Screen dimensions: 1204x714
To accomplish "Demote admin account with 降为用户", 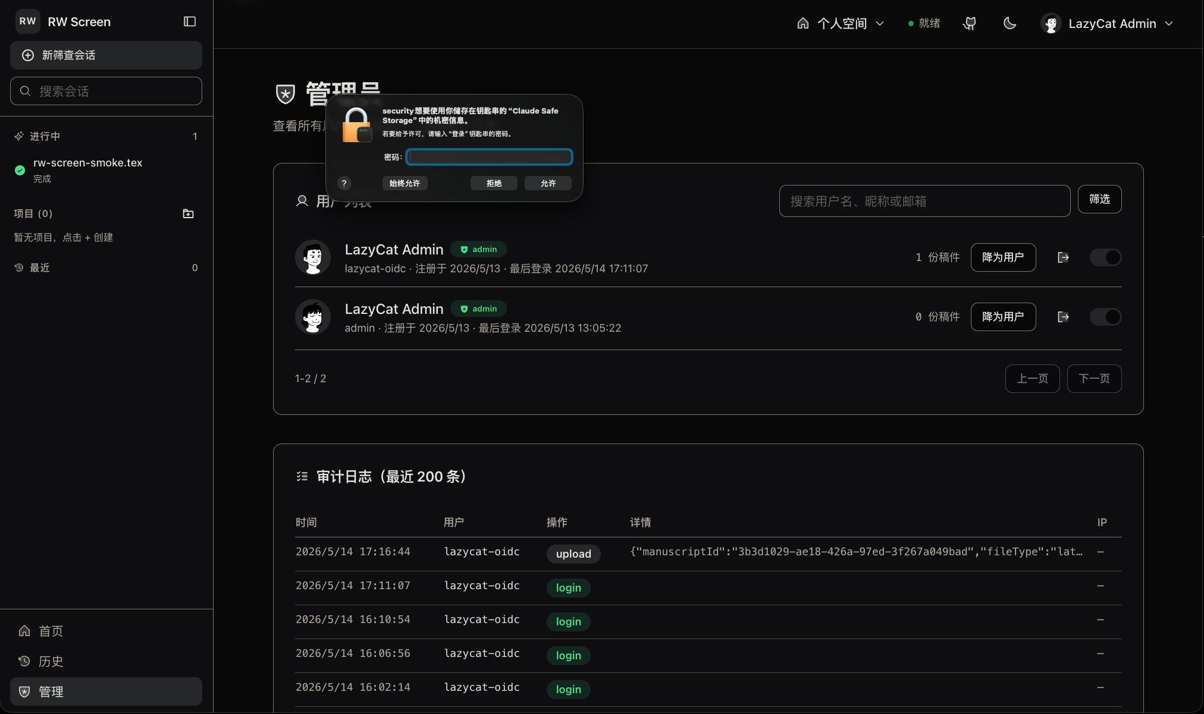I will (x=1003, y=317).
